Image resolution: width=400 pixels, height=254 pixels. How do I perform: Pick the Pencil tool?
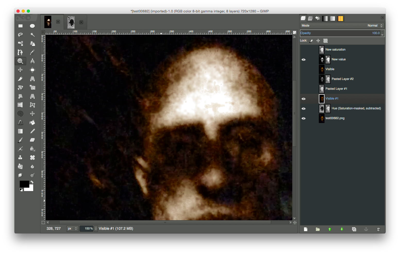click(x=32, y=131)
